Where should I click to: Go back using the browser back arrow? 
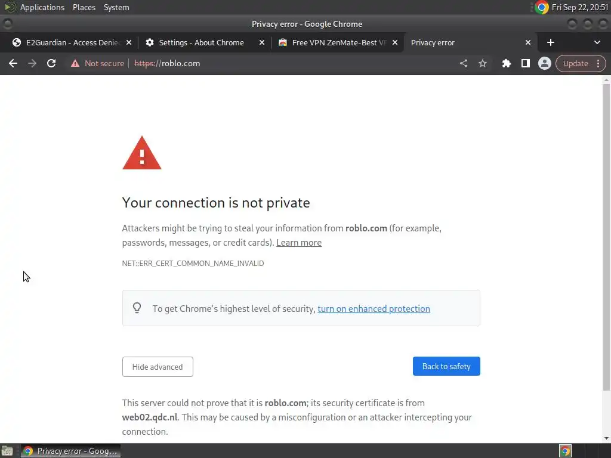(x=13, y=63)
